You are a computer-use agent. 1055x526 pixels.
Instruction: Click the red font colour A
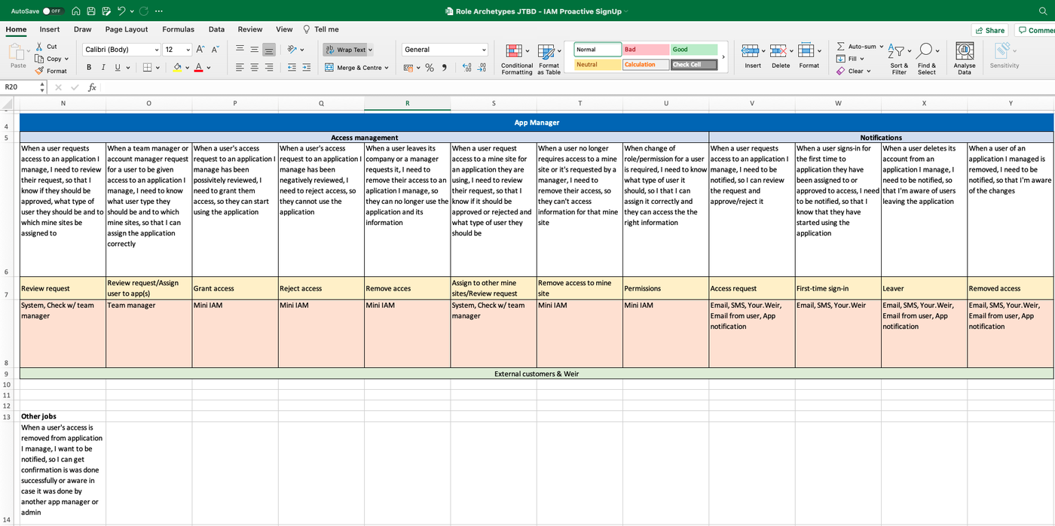198,67
